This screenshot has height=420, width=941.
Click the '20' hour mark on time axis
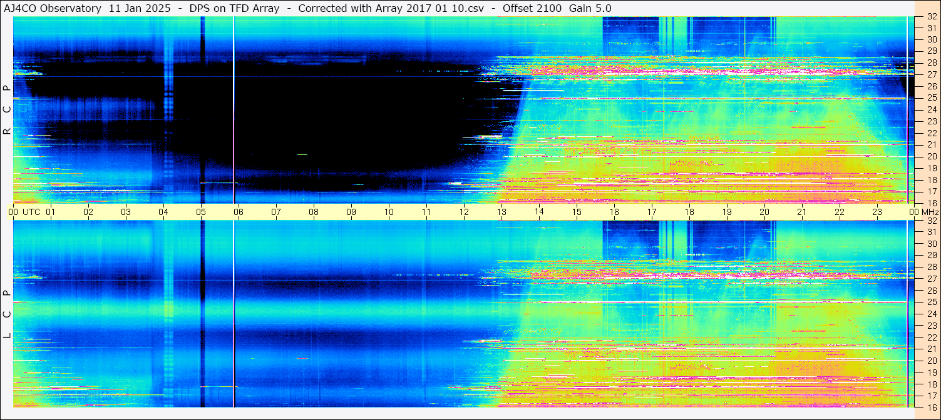[x=764, y=212]
